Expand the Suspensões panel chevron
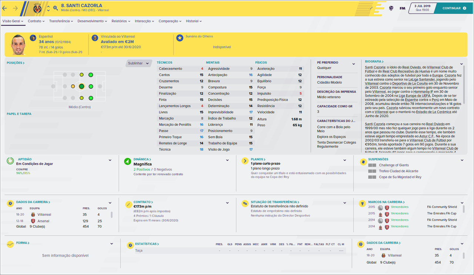474x275 pixels. pyautogui.click(x=462, y=160)
